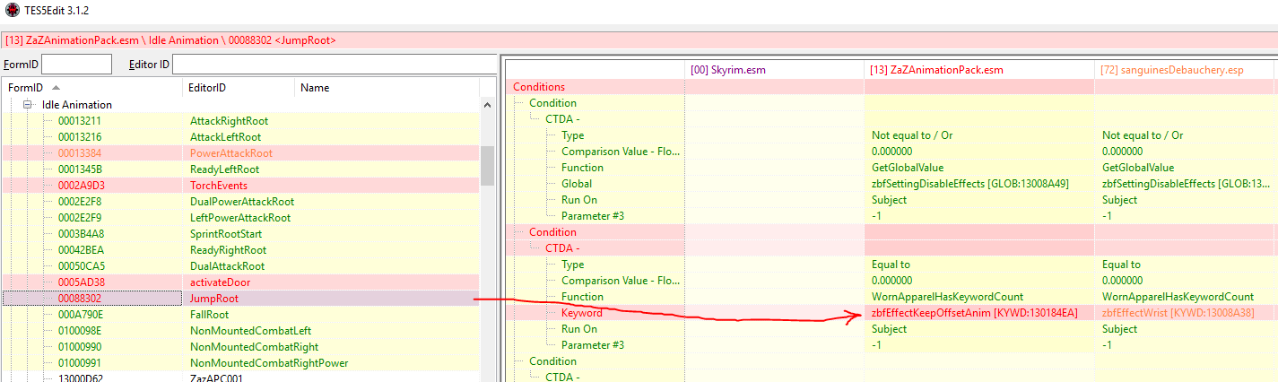The image size is (1278, 382).
Task: Select the PowerAttackRoot record row
Action: [230, 153]
